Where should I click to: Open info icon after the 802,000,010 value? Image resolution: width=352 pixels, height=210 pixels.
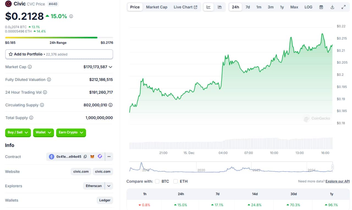click(111, 105)
